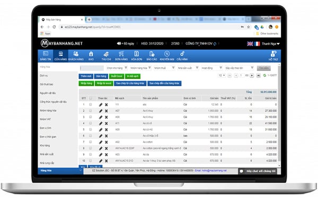Image resolution: width=318 pixels, height=199 pixels.
Task: Select 'Nhà cung cấp' in the sidebar
Action: pos(47,163)
